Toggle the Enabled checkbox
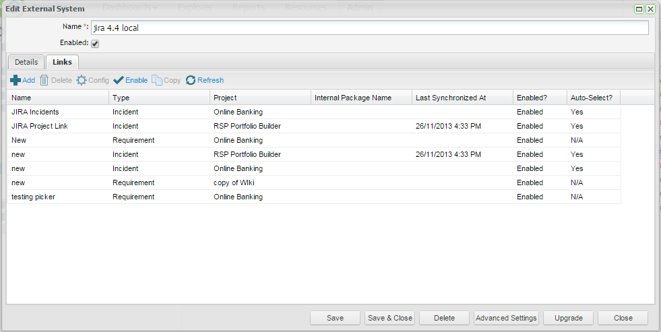 coord(95,43)
